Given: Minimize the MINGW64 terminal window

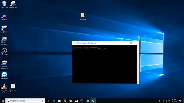Looking at the screenshot, I should click(x=126, y=43).
